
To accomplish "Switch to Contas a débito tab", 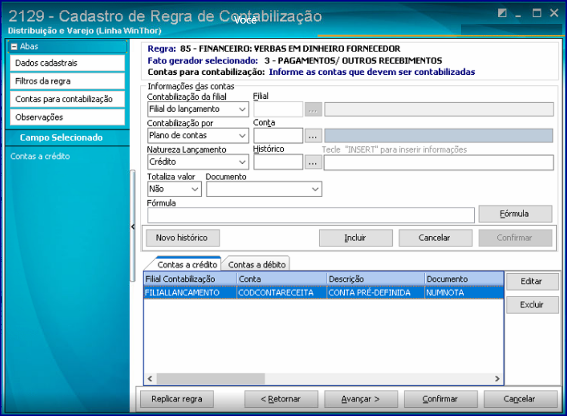I will [x=257, y=265].
